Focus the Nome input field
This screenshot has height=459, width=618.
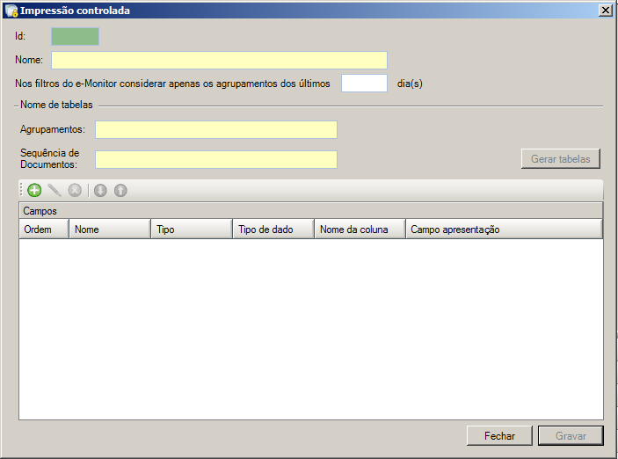point(219,61)
